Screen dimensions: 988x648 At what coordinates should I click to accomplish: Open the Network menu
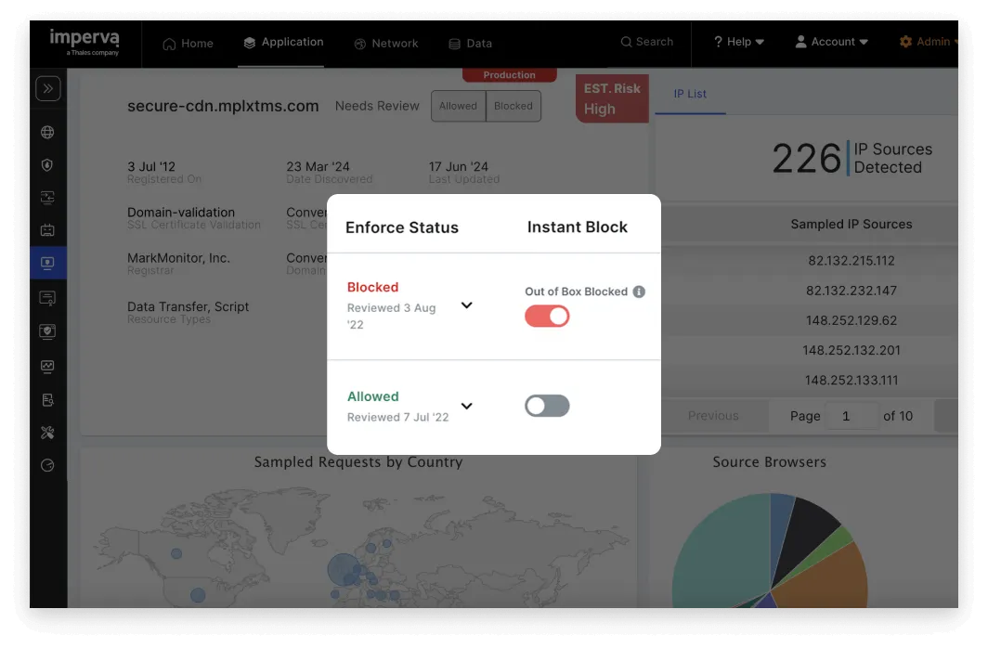(x=386, y=44)
